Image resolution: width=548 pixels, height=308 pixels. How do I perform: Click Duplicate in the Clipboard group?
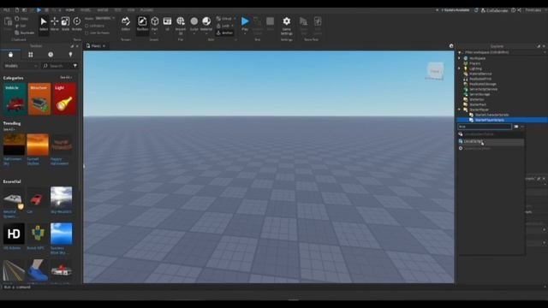click(x=25, y=33)
